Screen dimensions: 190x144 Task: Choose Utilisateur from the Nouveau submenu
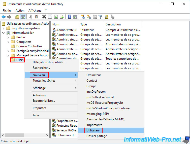point(93,130)
